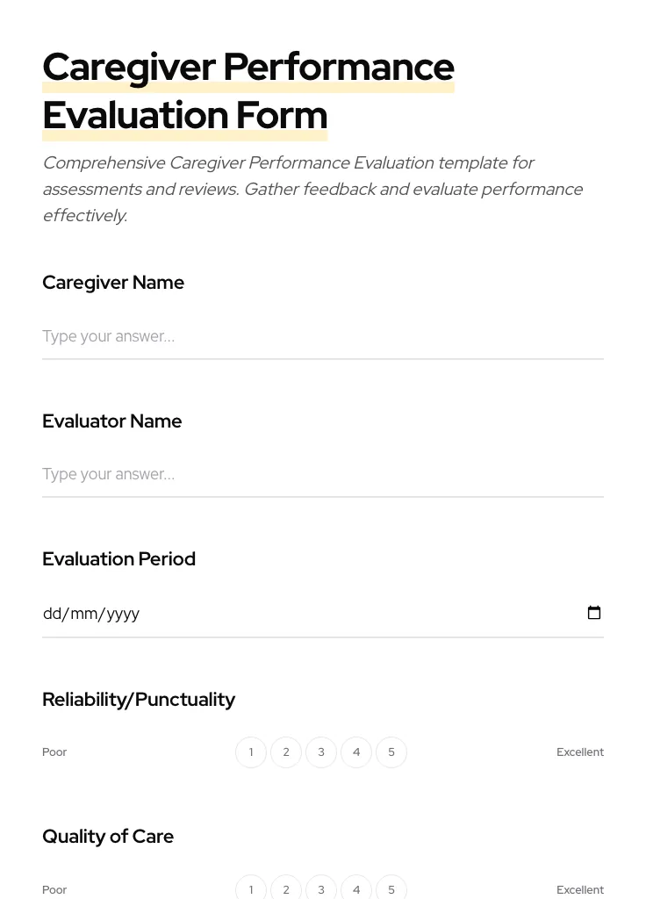Click the Evaluation Period question heading
The height and width of the screenshot is (899, 646).
tap(118, 559)
